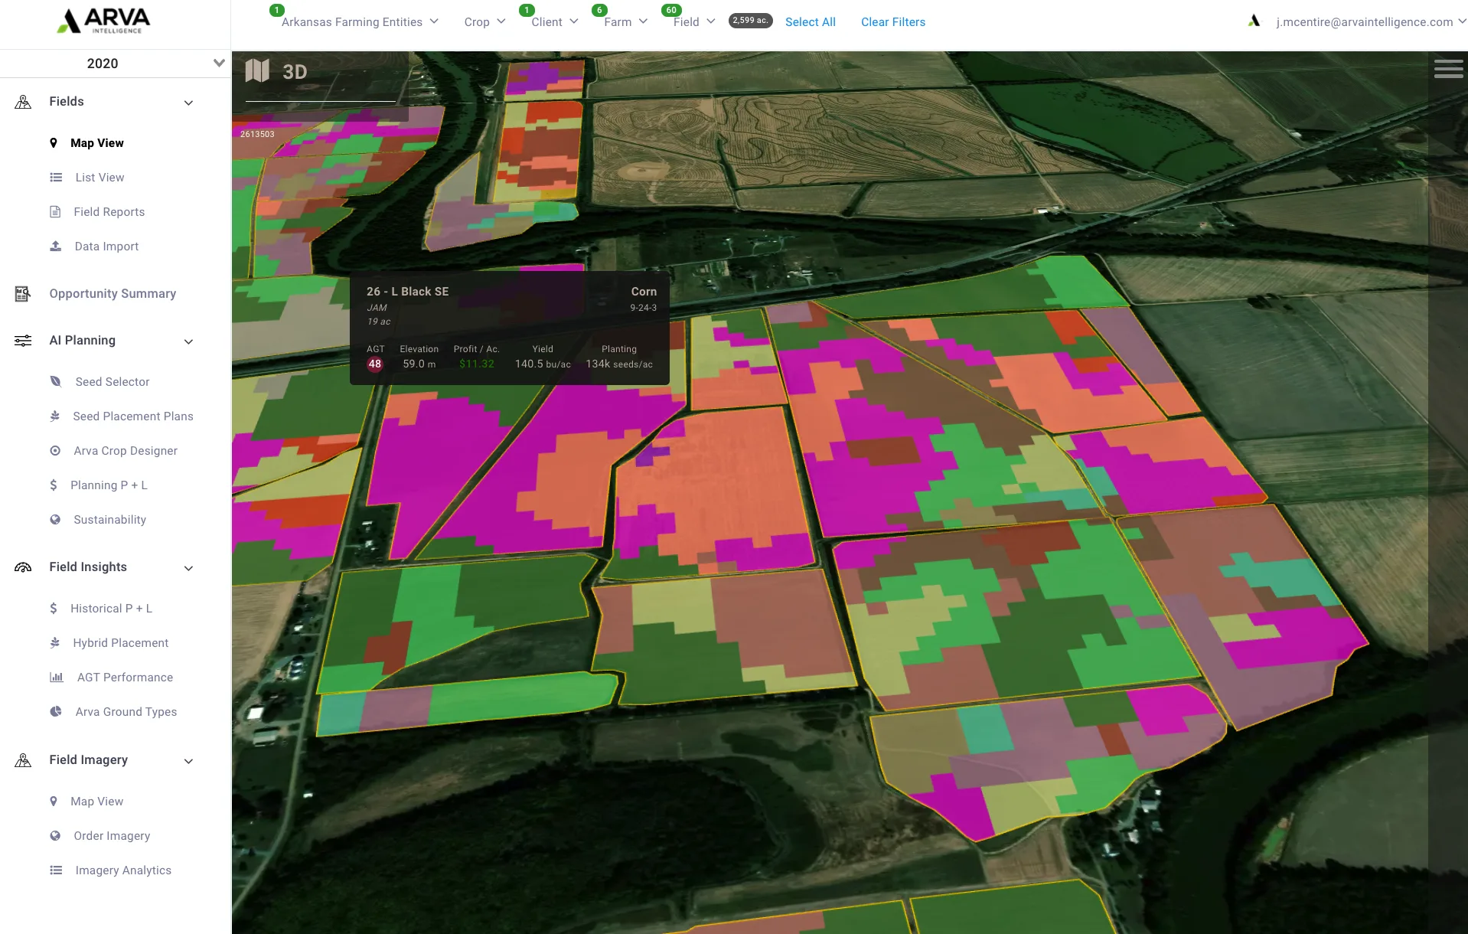
Task: Go to Planning P + L
Action: point(109,485)
